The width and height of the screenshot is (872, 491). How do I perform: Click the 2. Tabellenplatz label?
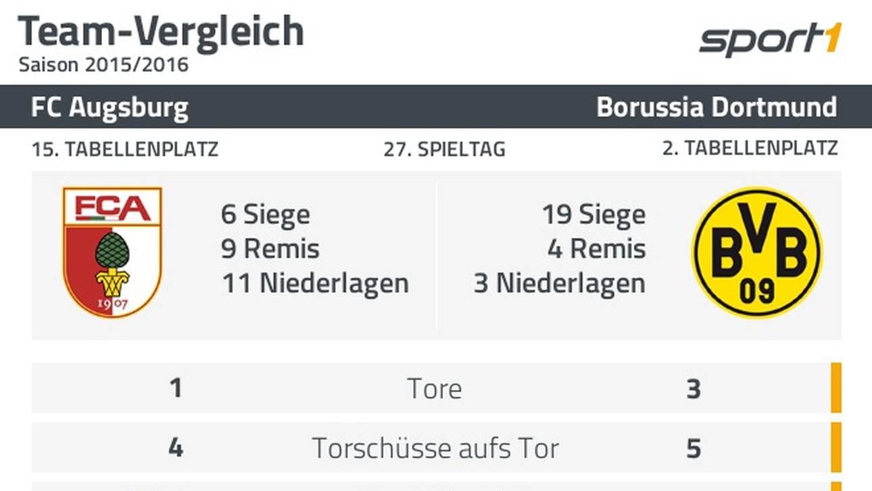point(750,149)
